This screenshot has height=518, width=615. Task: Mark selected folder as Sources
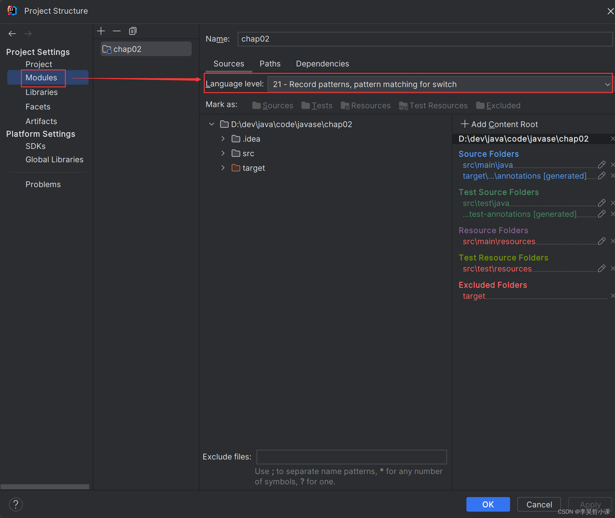[273, 106]
